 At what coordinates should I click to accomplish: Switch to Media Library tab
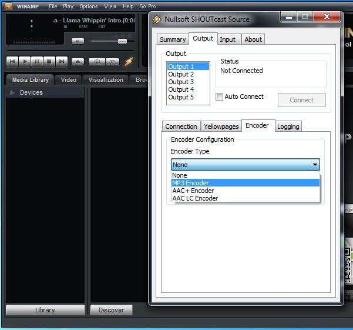click(30, 80)
